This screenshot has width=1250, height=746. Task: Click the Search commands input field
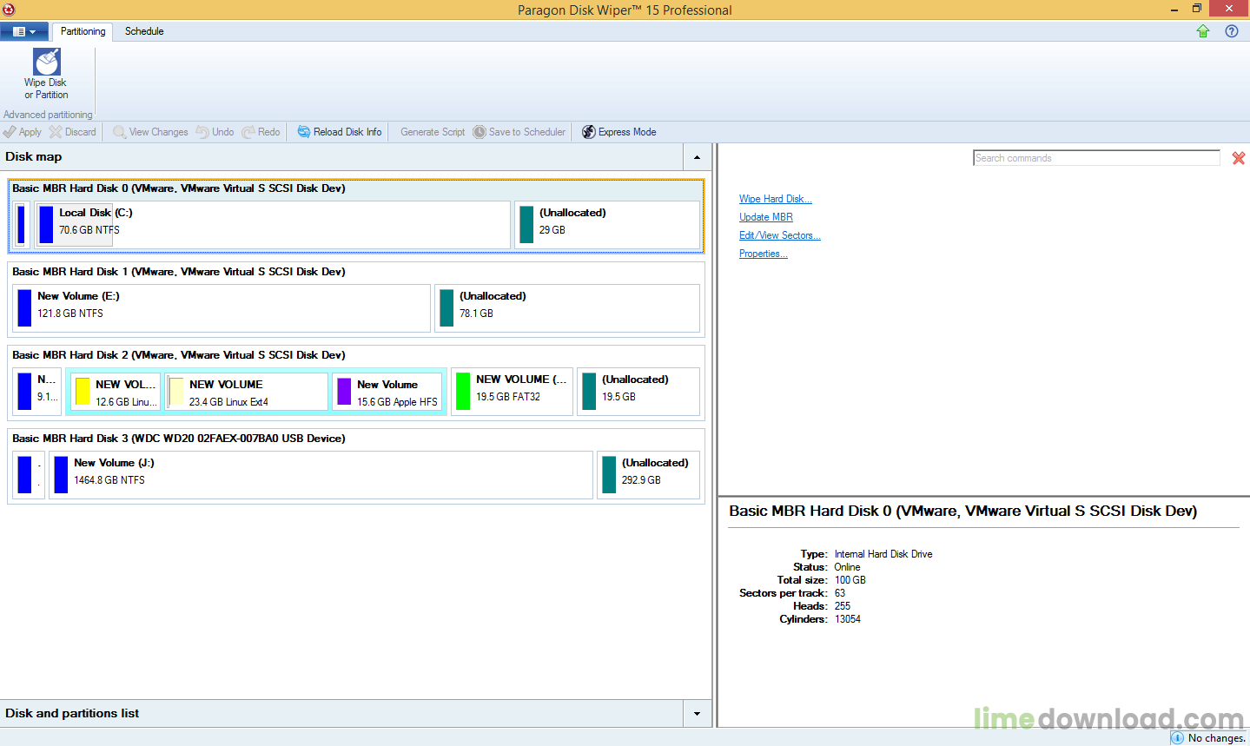pos(1095,158)
